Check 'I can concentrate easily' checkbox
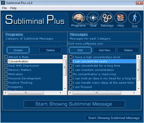This screenshot has height=123, width=144. point(70,61)
